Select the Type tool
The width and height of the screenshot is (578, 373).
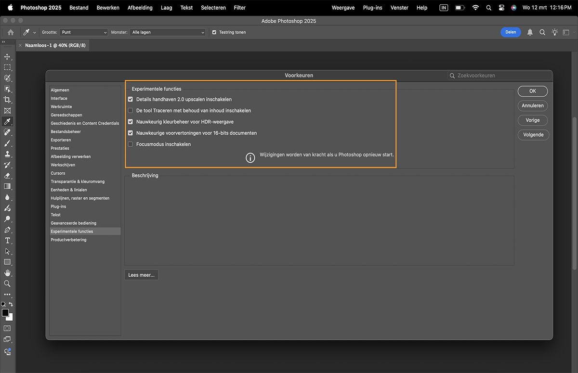pos(7,241)
